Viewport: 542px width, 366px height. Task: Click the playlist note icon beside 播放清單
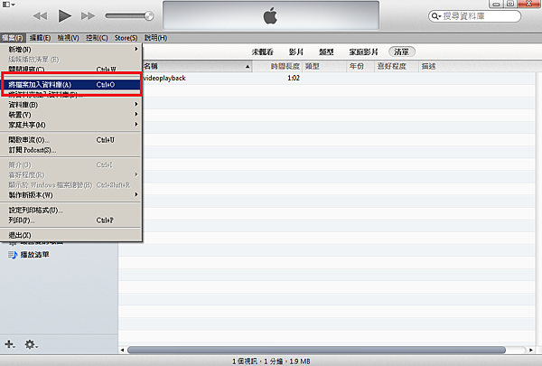(13, 255)
